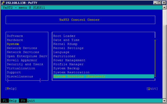Open the Language module
This screenshot has height=104, width=167.
click(x=61, y=52)
